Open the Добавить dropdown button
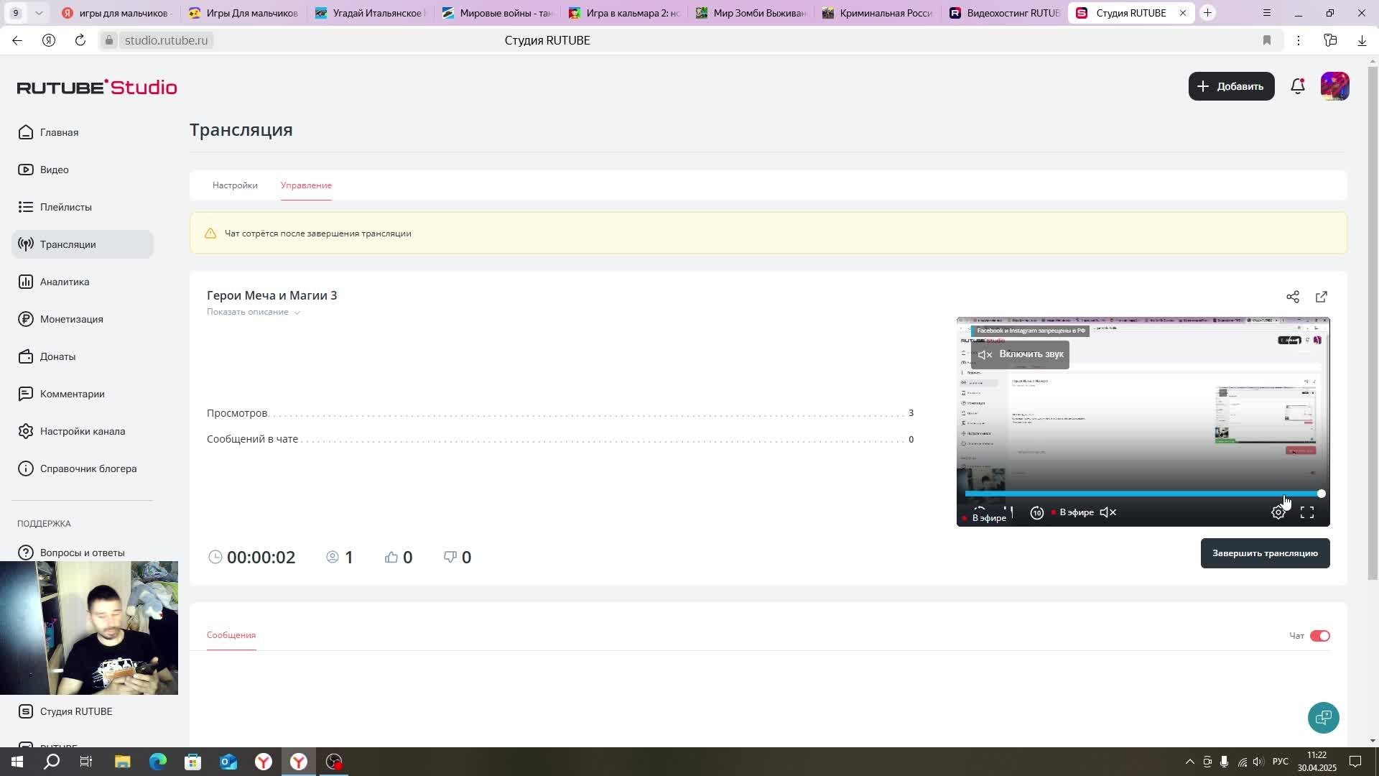Viewport: 1379px width, 776px height. coord(1231,86)
